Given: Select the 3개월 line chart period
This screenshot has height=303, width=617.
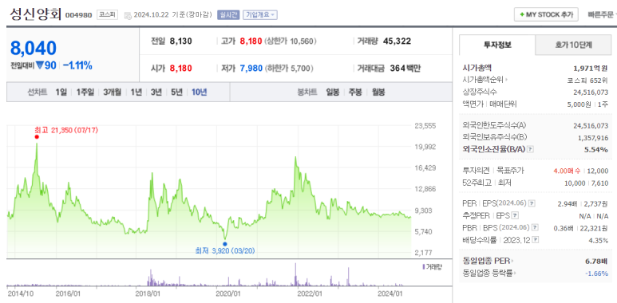Looking at the screenshot, I should coord(113,92).
